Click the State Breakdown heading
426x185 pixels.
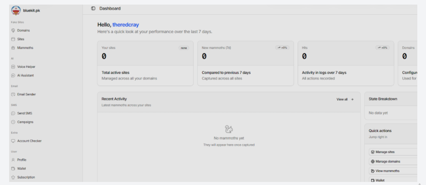point(383,99)
